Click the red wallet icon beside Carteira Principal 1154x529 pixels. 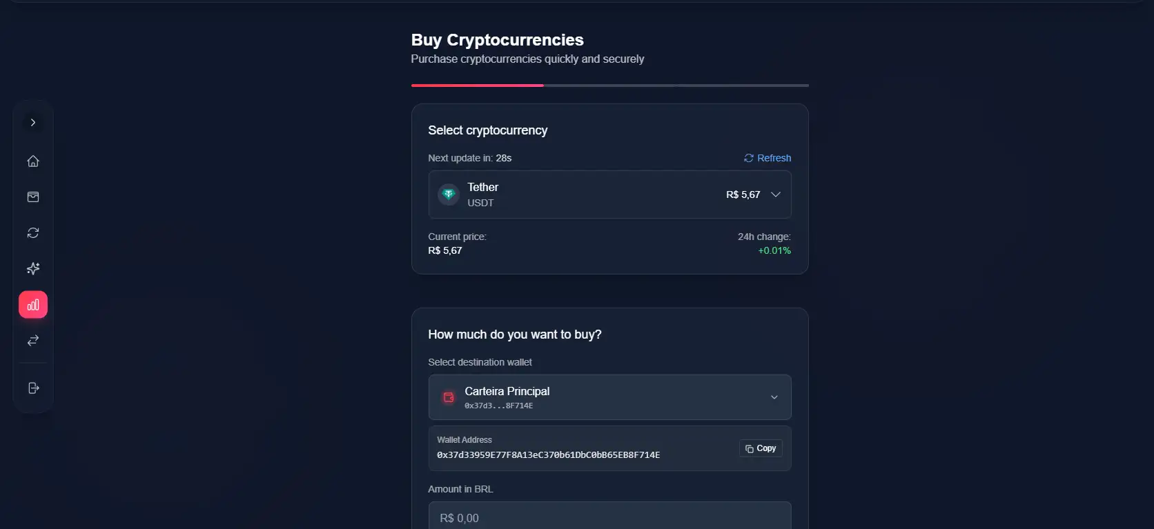coord(449,397)
